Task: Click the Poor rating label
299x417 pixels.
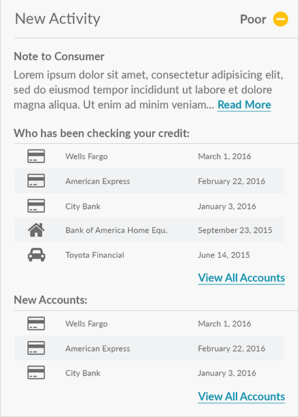Action: click(x=253, y=20)
